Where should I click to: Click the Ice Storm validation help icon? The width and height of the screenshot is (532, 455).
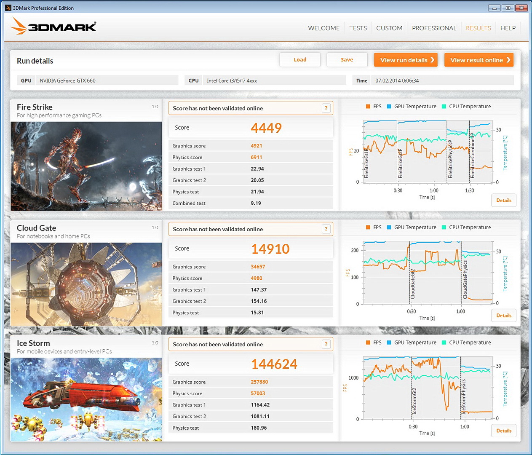click(x=326, y=344)
